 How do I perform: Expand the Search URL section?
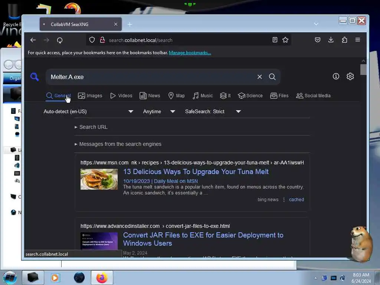point(91,127)
